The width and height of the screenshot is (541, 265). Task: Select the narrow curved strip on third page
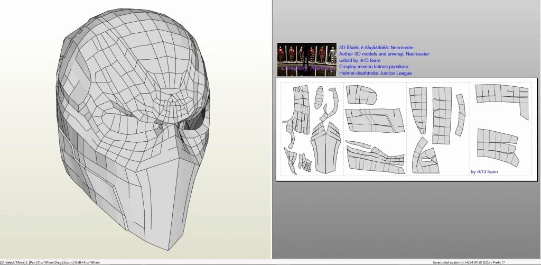tap(460, 115)
